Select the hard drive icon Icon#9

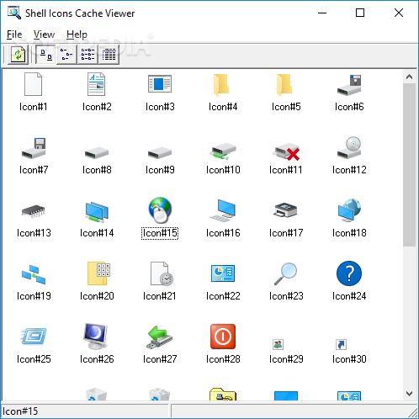pyautogui.click(x=160, y=152)
